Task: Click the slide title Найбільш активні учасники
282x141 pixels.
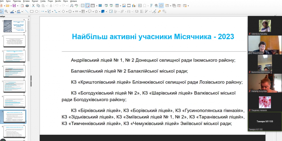Action: 153,37
